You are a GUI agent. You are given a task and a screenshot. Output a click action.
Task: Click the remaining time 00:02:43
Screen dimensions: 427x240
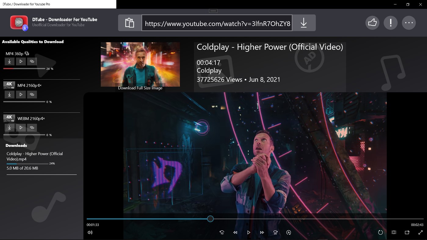417,225
